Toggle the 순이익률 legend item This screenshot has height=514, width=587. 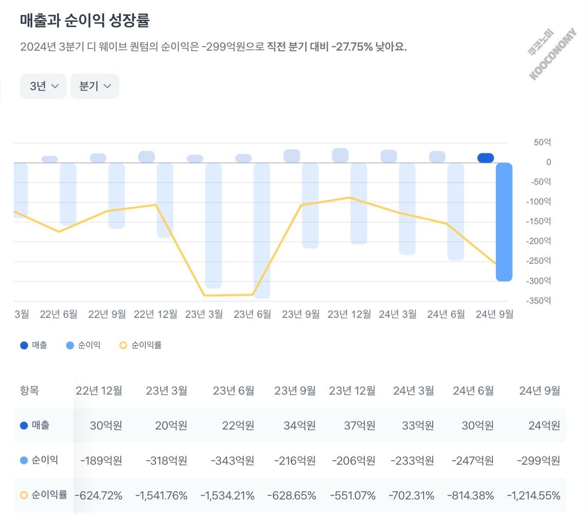141,345
